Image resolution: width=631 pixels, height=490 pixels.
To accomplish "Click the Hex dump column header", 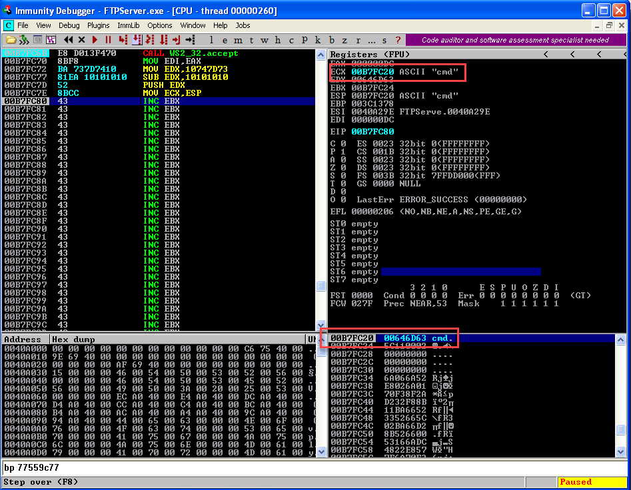I will point(177,340).
